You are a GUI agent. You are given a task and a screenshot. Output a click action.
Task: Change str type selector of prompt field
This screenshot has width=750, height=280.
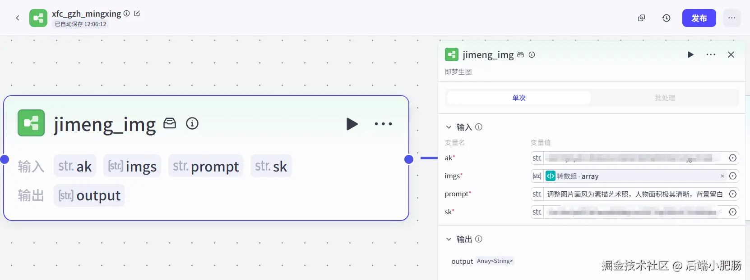point(537,194)
